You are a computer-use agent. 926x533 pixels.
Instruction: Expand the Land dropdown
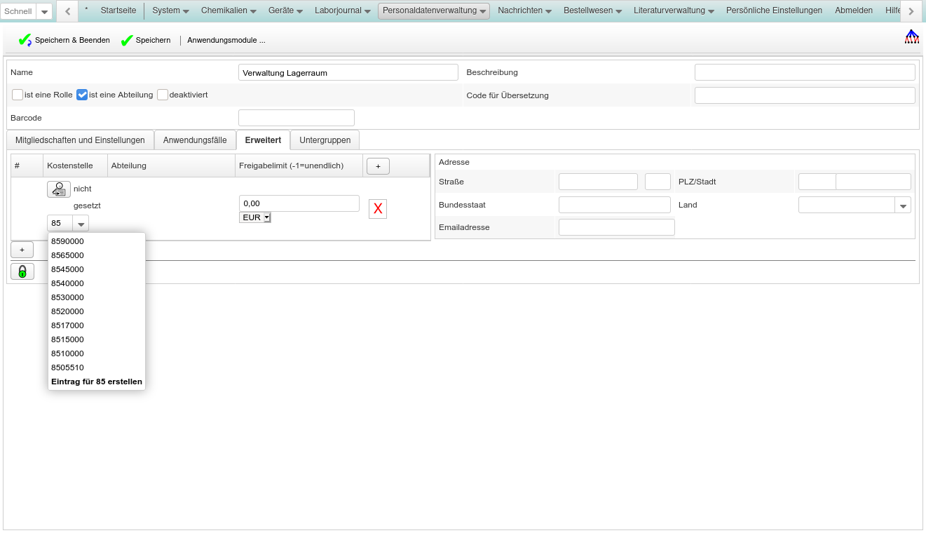[x=904, y=205]
